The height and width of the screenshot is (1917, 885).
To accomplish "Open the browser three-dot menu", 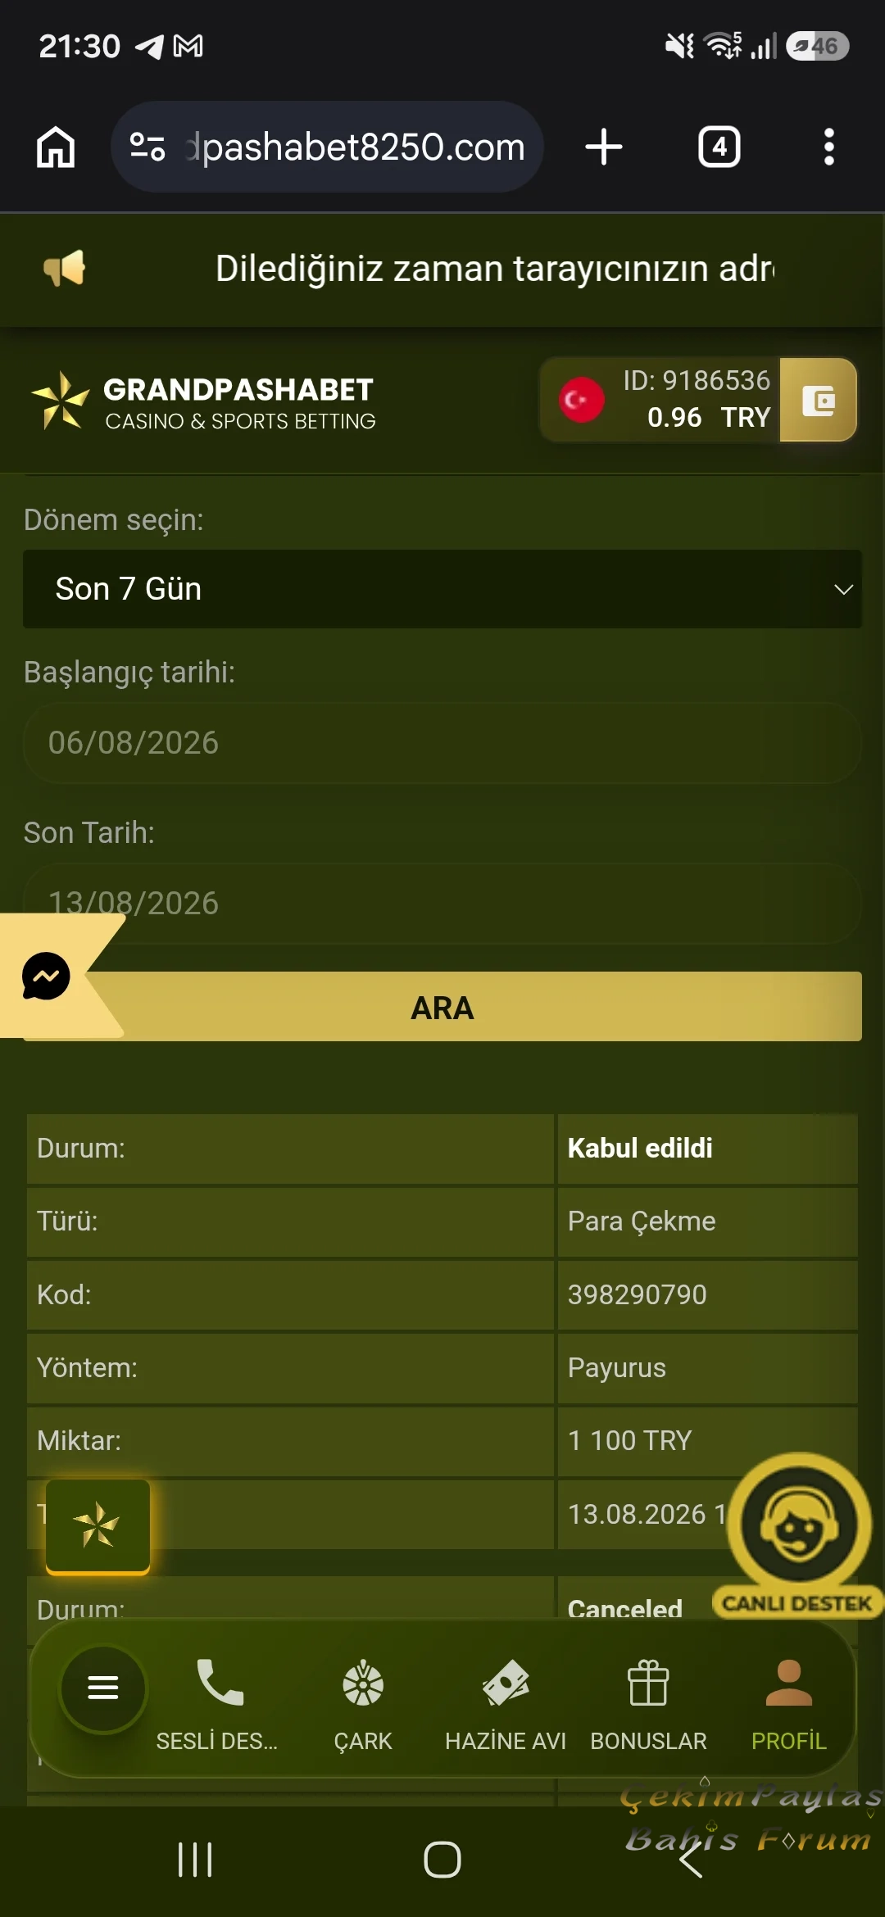I will tap(829, 147).
